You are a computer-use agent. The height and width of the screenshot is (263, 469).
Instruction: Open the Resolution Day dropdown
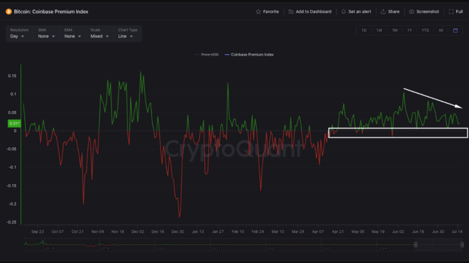pyautogui.click(x=18, y=36)
